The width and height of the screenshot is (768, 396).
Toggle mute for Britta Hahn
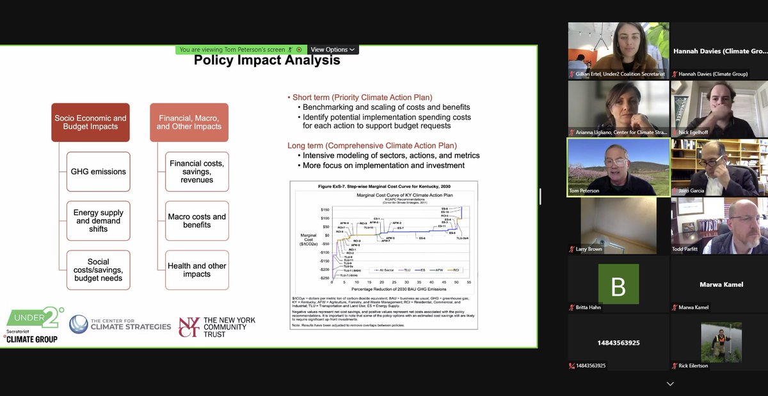coord(572,307)
